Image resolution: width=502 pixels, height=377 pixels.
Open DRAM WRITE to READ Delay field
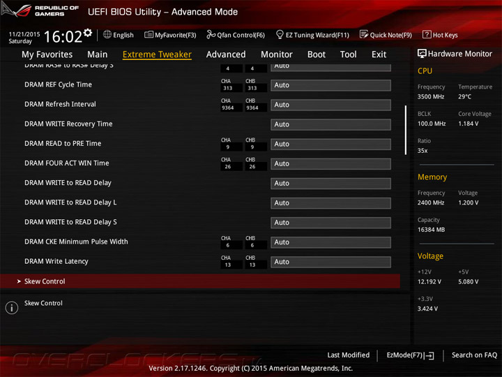click(x=330, y=184)
